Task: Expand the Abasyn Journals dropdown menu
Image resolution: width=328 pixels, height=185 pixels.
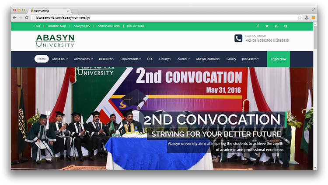Action: [x=208, y=59]
